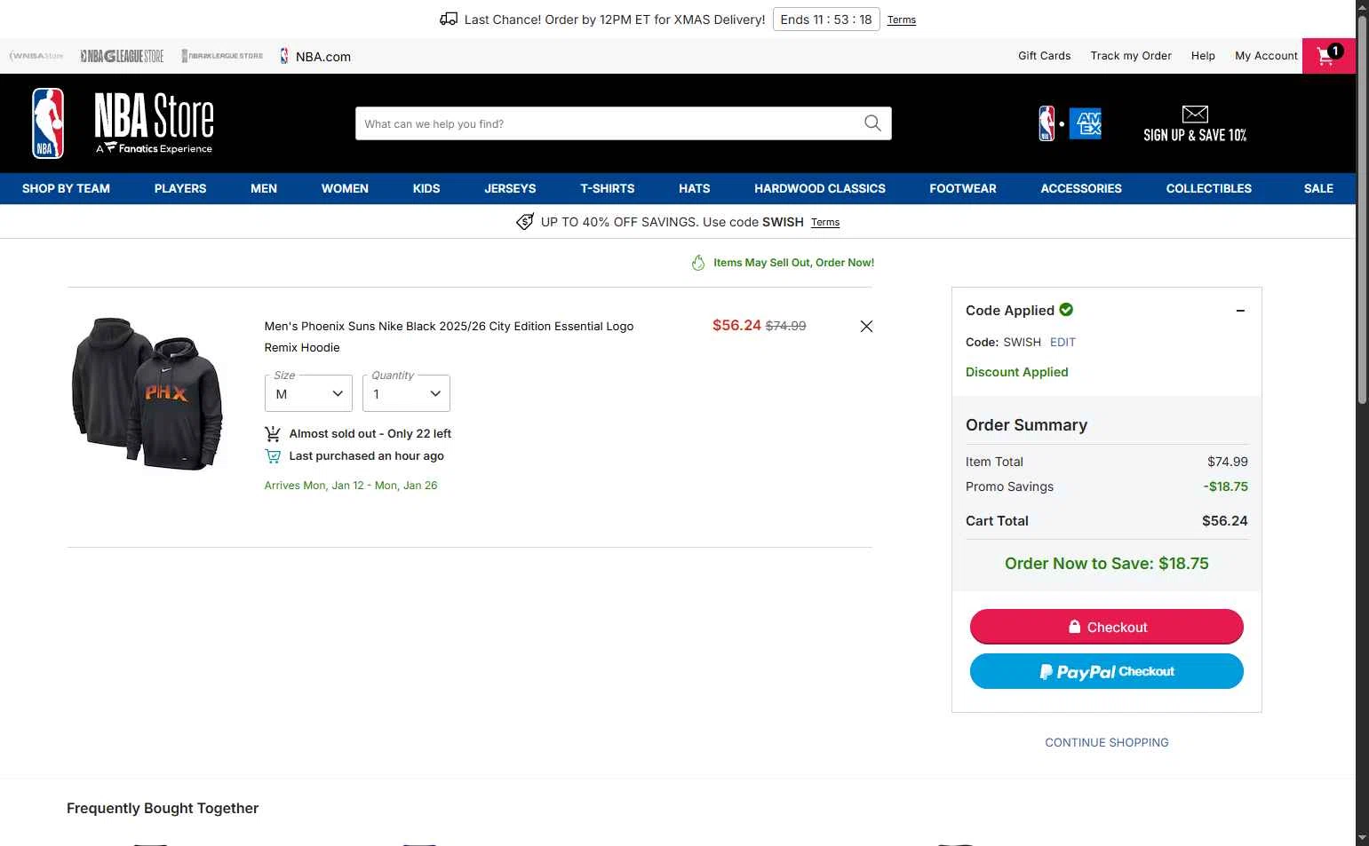This screenshot has height=846, width=1369.
Task: Open Terms link beside code SWISH
Action: 825,222
